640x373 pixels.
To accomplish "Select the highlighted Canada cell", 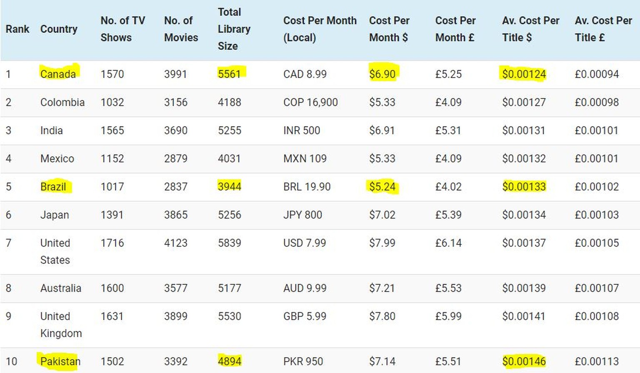I will click(x=58, y=74).
